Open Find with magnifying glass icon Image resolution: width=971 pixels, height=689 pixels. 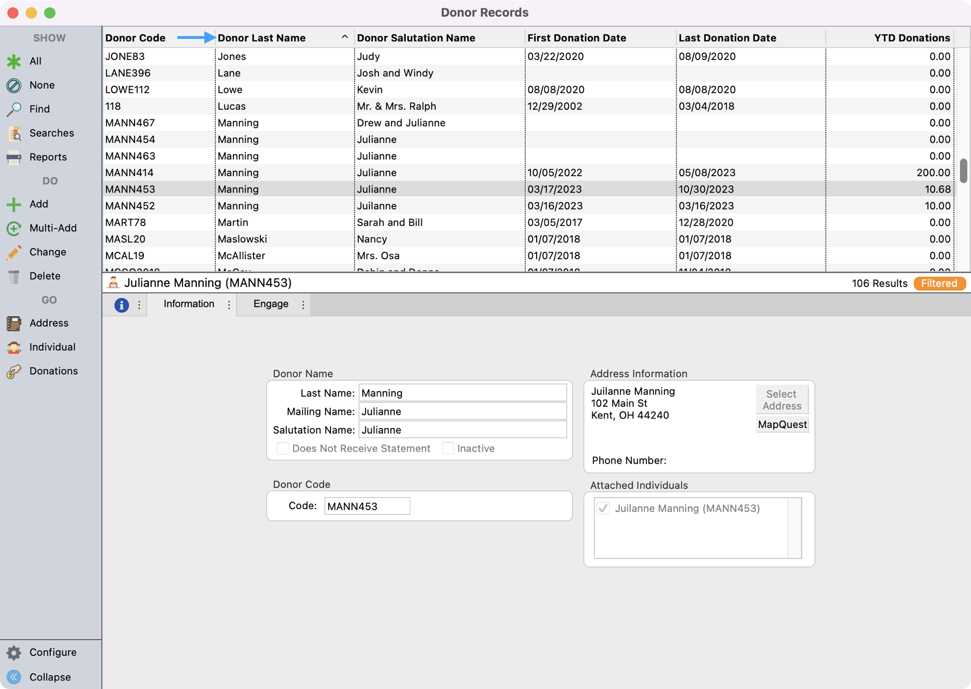(x=14, y=109)
